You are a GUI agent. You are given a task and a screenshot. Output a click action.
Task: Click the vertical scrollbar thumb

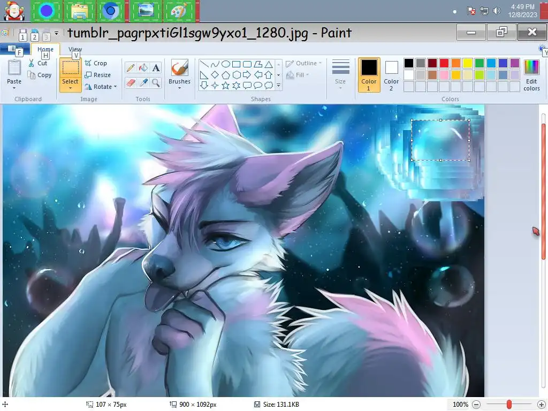544,192
